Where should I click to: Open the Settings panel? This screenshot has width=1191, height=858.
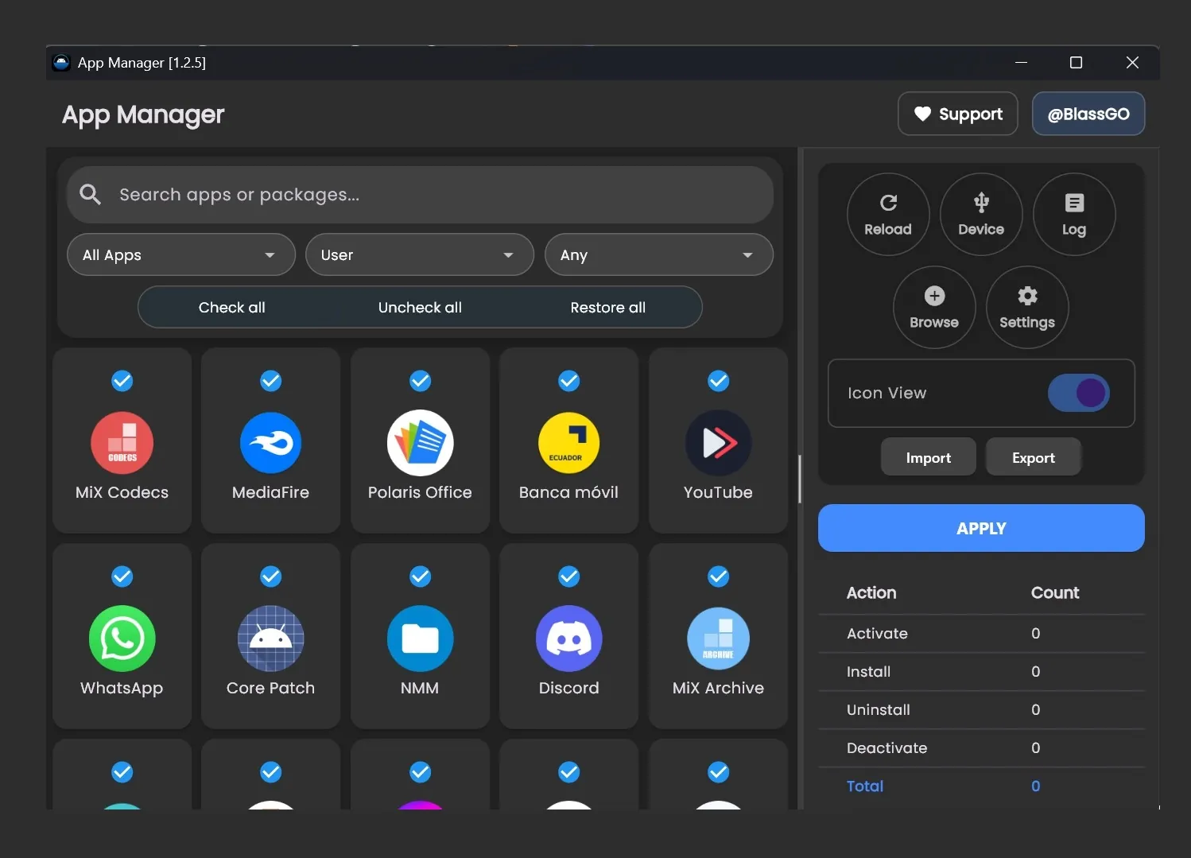pyautogui.click(x=1027, y=308)
